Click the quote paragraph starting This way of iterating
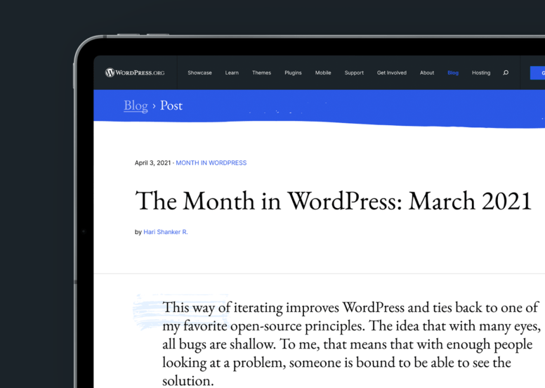Viewport: 545px width, 388px height. click(351, 344)
